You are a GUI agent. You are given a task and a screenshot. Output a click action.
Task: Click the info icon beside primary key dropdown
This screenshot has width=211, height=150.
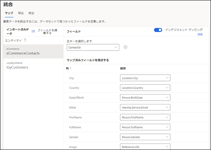(125, 47)
